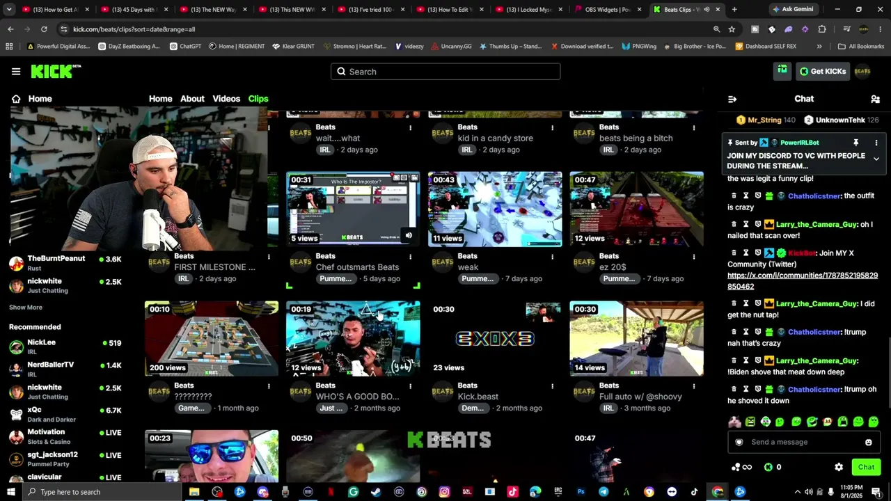Open the 200 views "?????????" clip thumbnail
The width and height of the screenshot is (891, 501).
[x=212, y=339]
